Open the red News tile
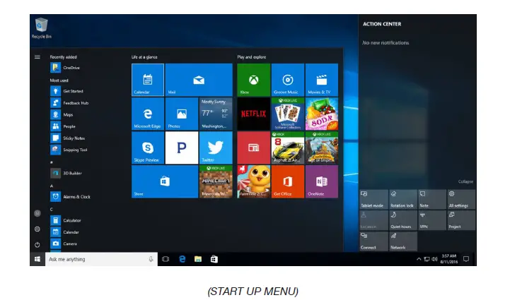Image resolution: width=510 pixels, height=300 pixels. [253, 148]
